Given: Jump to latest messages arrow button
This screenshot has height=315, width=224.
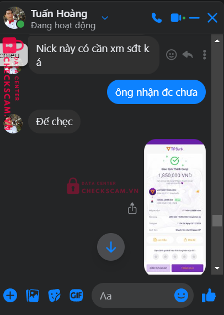Looking at the screenshot, I should pyautogui.click(x=111, y=247).
